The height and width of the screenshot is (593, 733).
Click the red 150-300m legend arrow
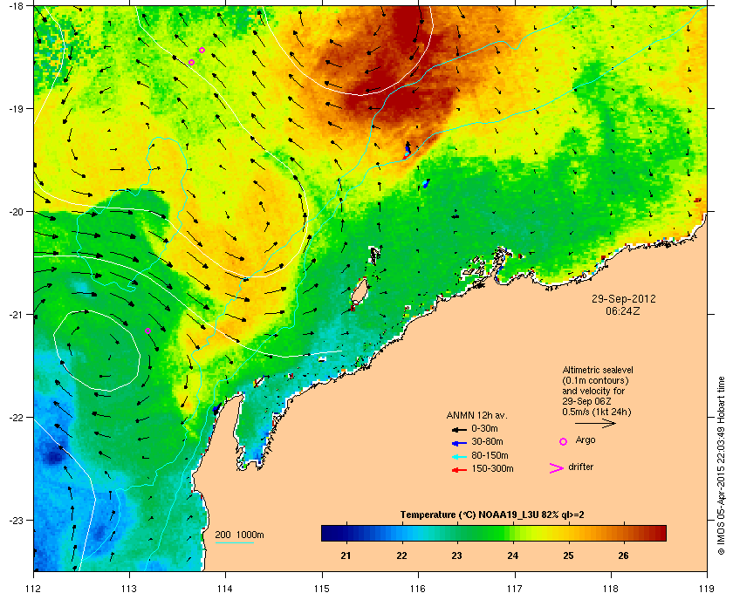click(459, 470)
